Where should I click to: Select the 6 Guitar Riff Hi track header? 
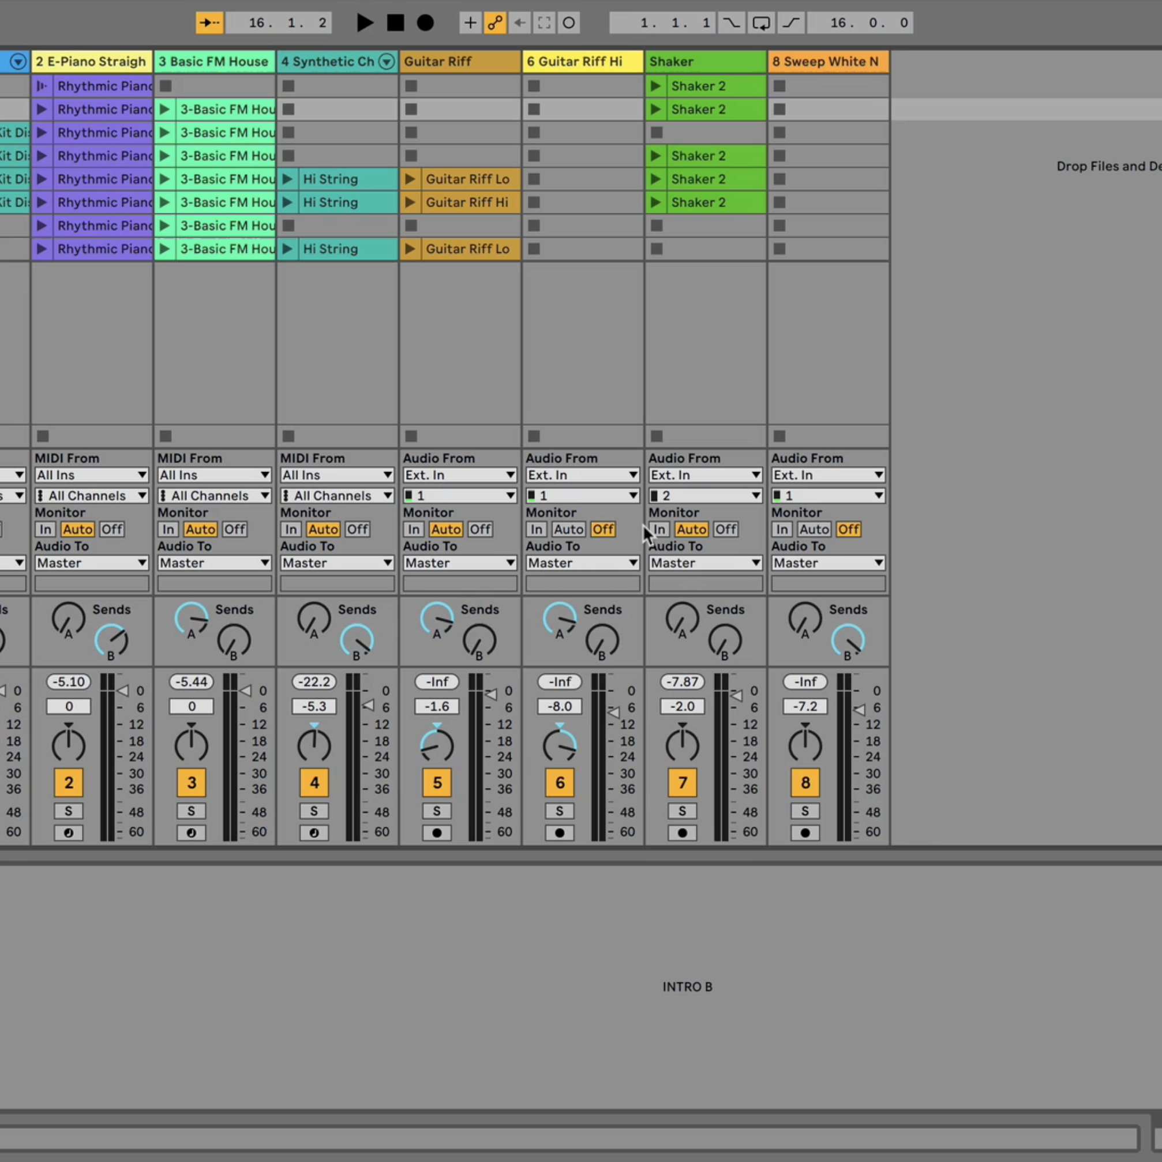(582, 61)
